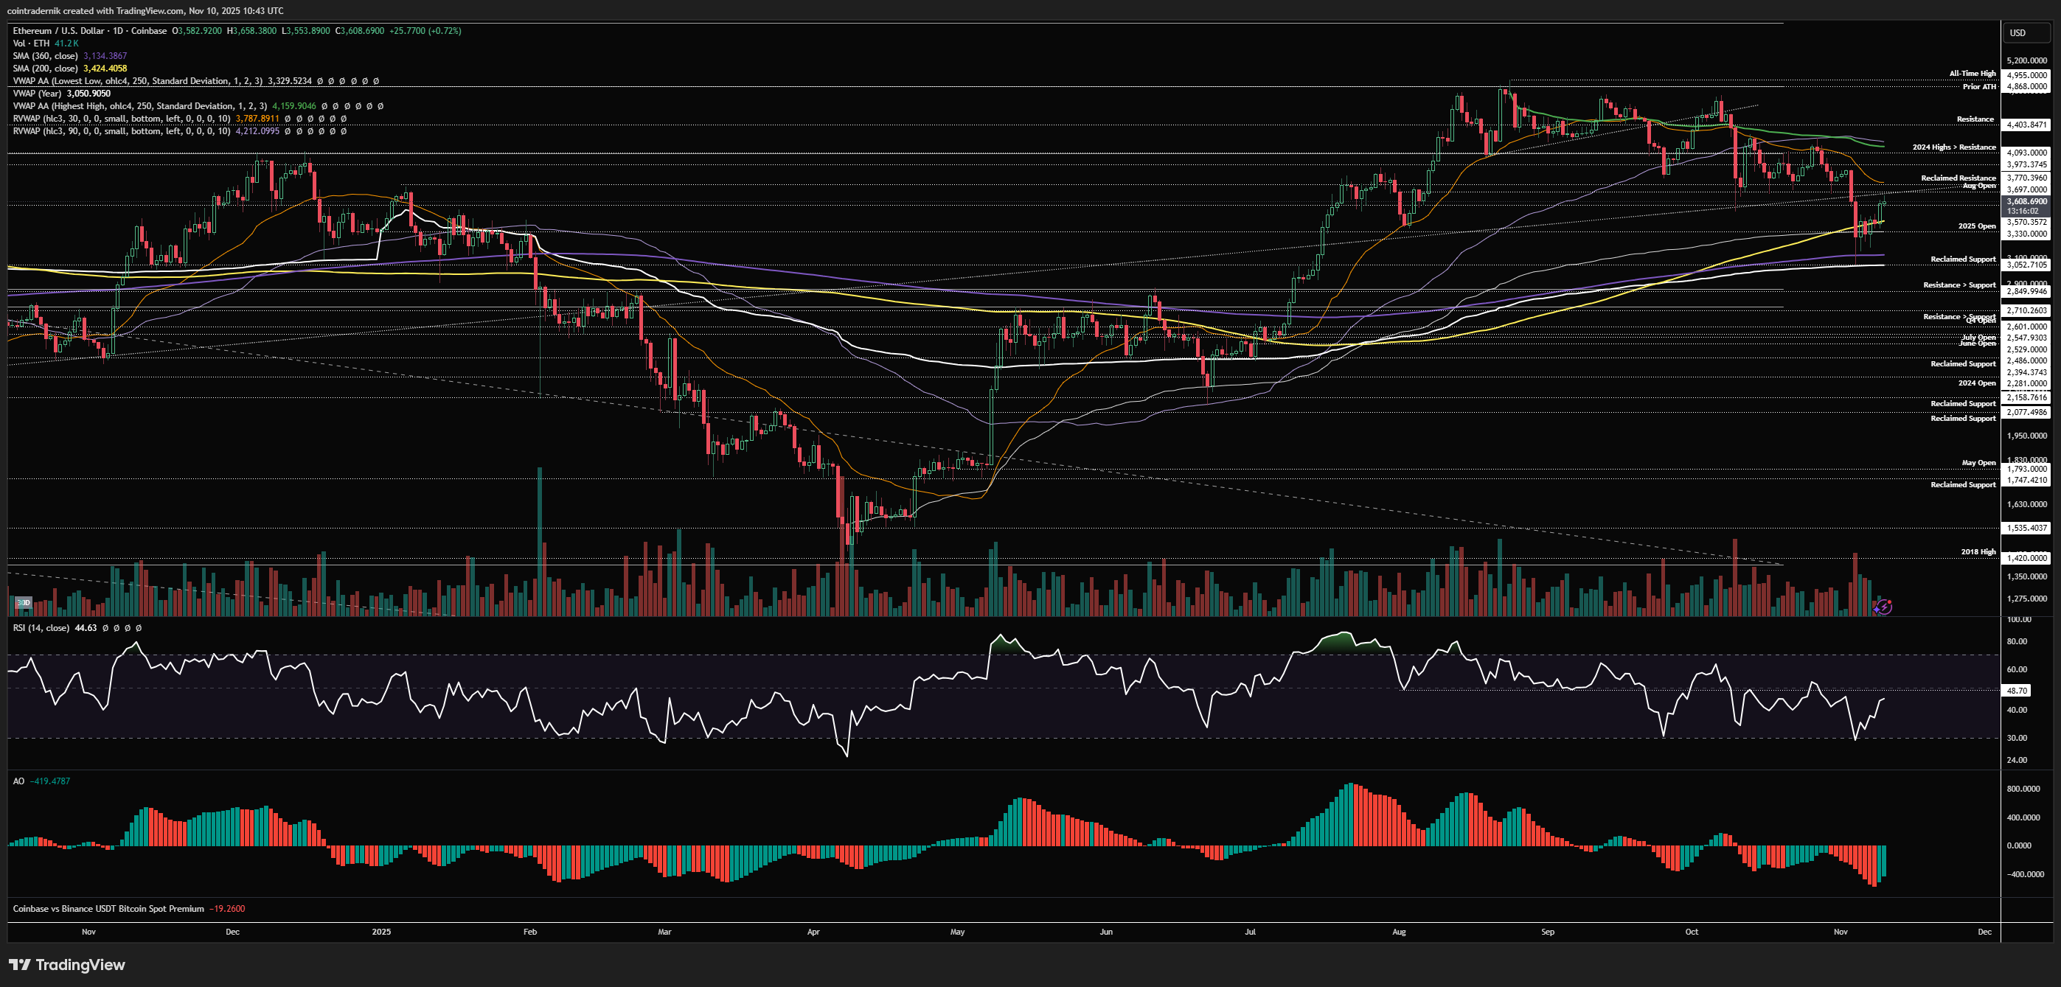Click the purple lightning-bolt icon on volume bars

click(1883, 607)
